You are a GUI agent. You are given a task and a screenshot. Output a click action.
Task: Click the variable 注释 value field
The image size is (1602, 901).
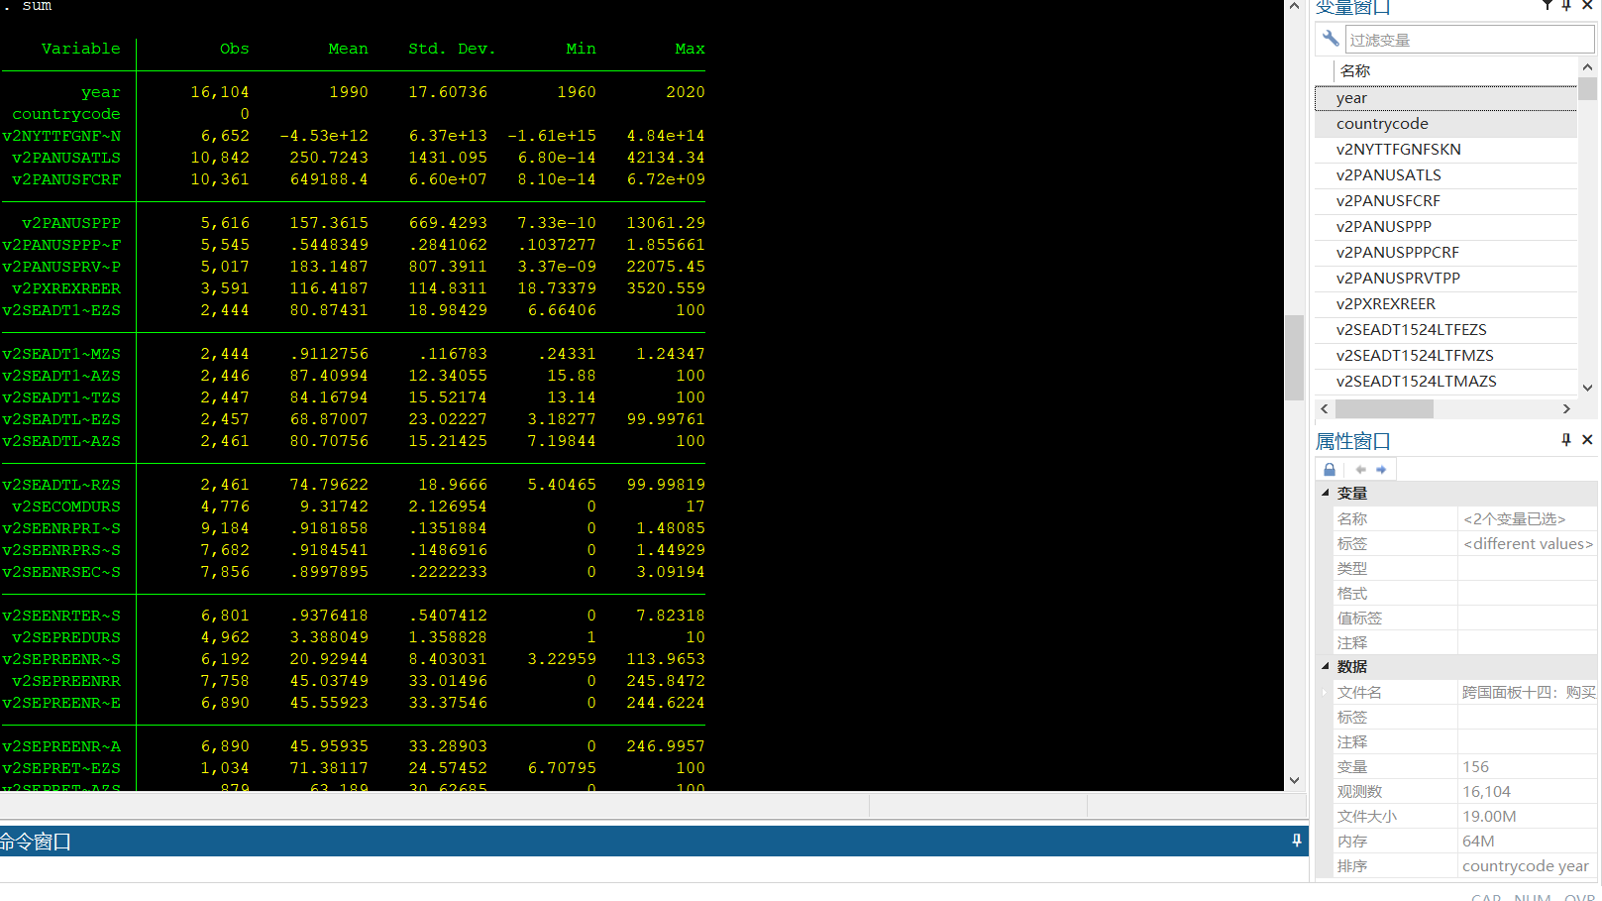click(1527, 642)
